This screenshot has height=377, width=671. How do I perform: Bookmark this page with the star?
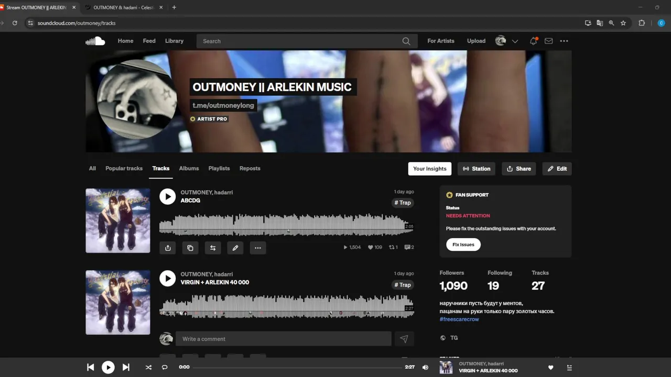pyautogui.click(x=623, y=23)
